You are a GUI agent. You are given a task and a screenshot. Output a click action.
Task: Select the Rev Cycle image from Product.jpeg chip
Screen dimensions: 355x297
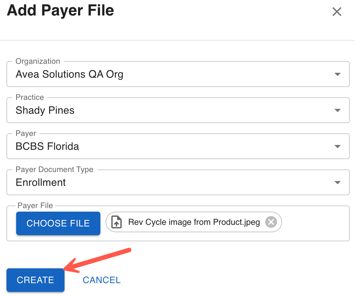pos(194,222)
